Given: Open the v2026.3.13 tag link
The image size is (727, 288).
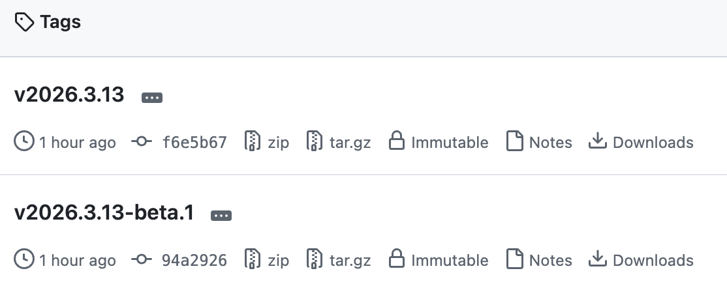Looking at the screenshot, I should (x=69, y=95).
